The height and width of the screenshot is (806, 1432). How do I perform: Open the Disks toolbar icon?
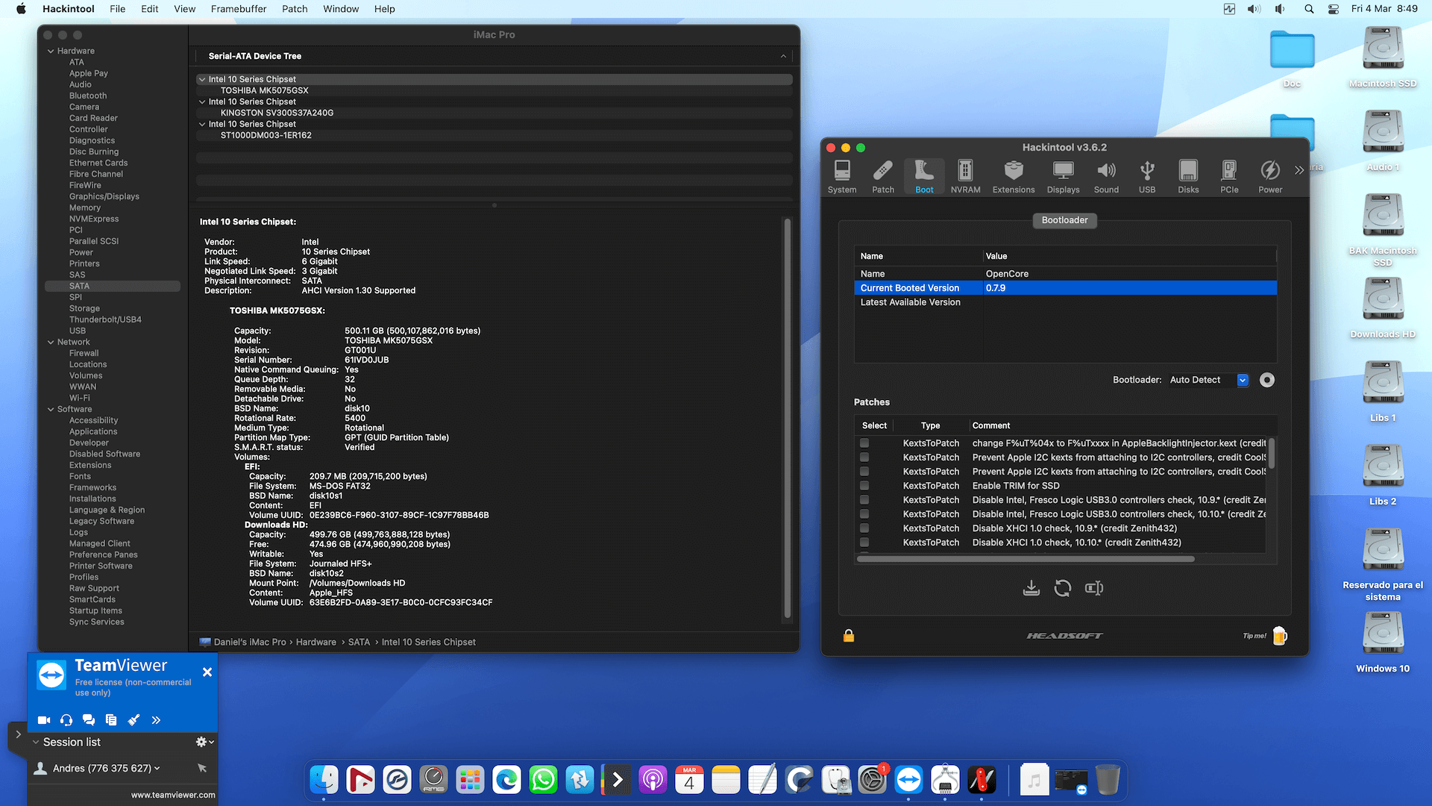1188,177
